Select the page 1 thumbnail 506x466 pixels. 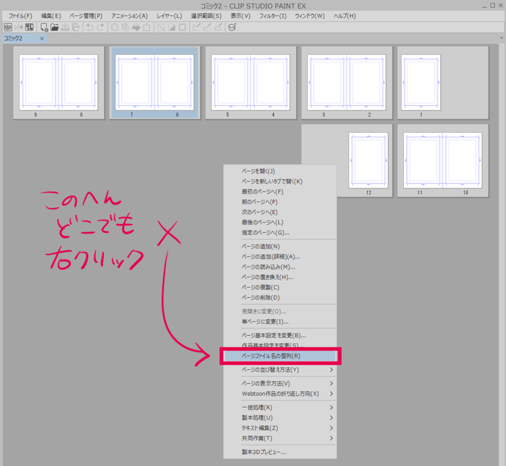click(x=421, y=83)
